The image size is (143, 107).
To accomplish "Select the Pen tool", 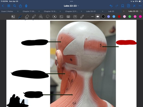I will tap(20, 17).
